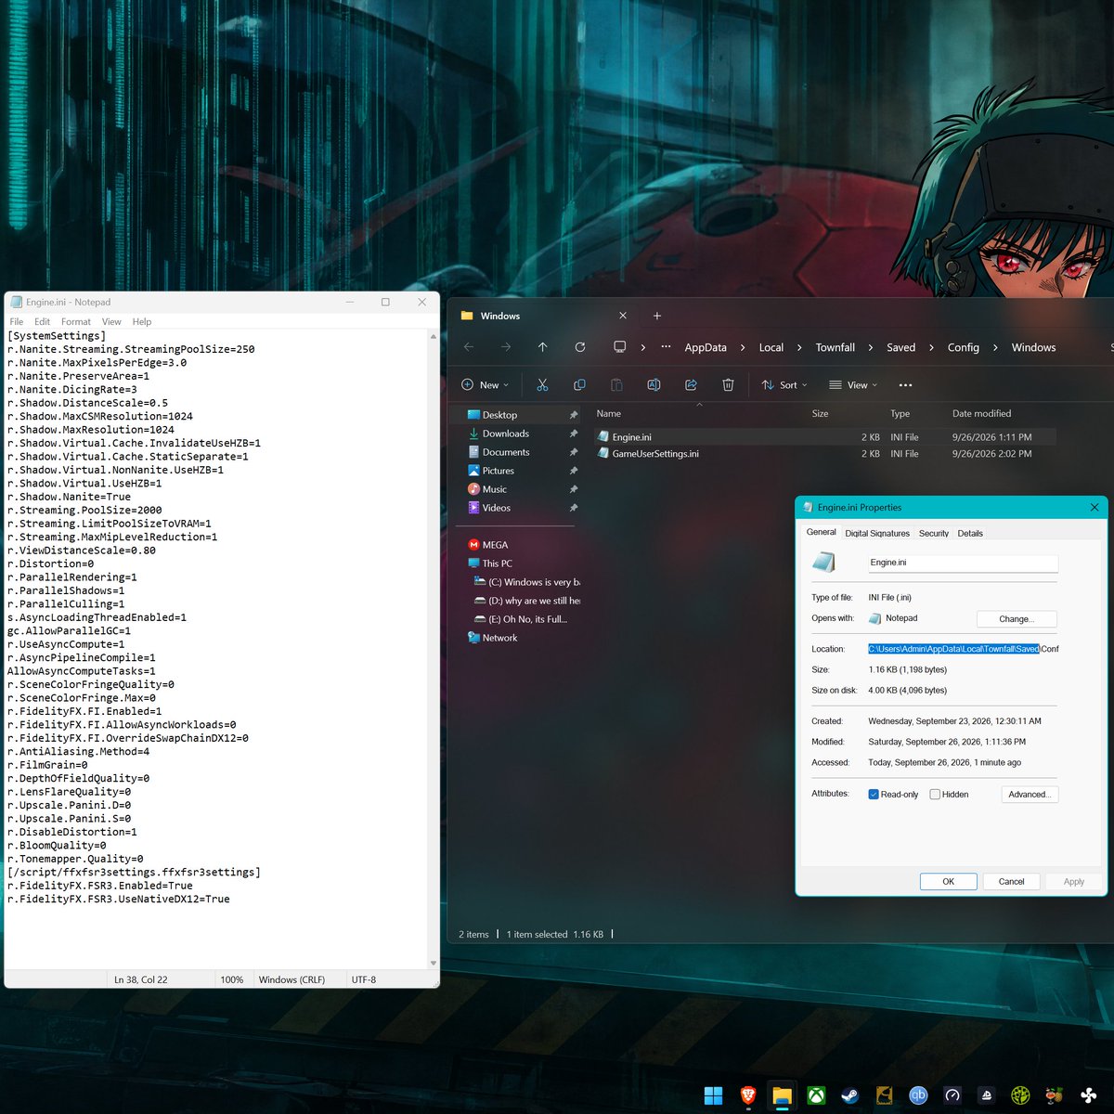Click the Share icon in Explorer toolbar
This screenshot has width=1114, height=1114.
(x=691, y=384)
